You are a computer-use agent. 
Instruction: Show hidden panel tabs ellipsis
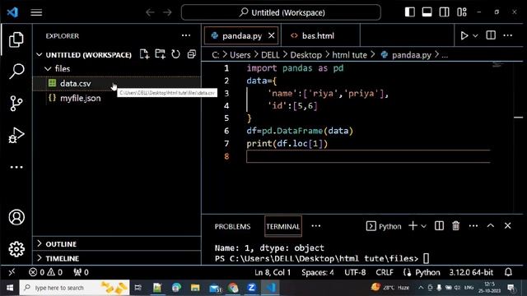tap(316, 226)
